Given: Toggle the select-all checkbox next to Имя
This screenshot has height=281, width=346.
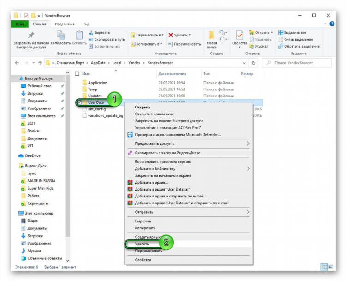Looking at the screenshot, I should point(77,73).
